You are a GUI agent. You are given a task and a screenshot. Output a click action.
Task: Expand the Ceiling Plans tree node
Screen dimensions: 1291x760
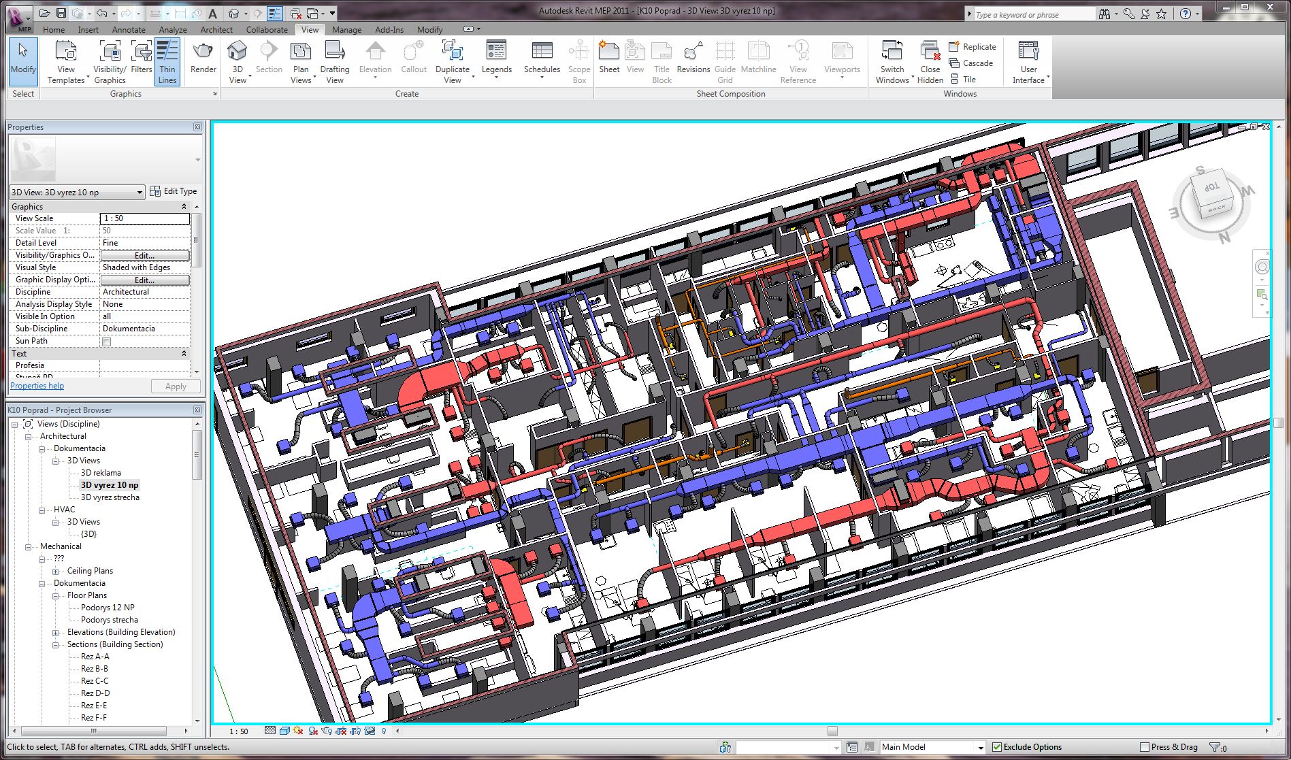56,572
